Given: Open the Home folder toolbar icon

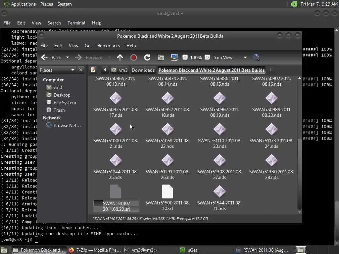Looking at the screenshot, I should (x=161, y=58).
